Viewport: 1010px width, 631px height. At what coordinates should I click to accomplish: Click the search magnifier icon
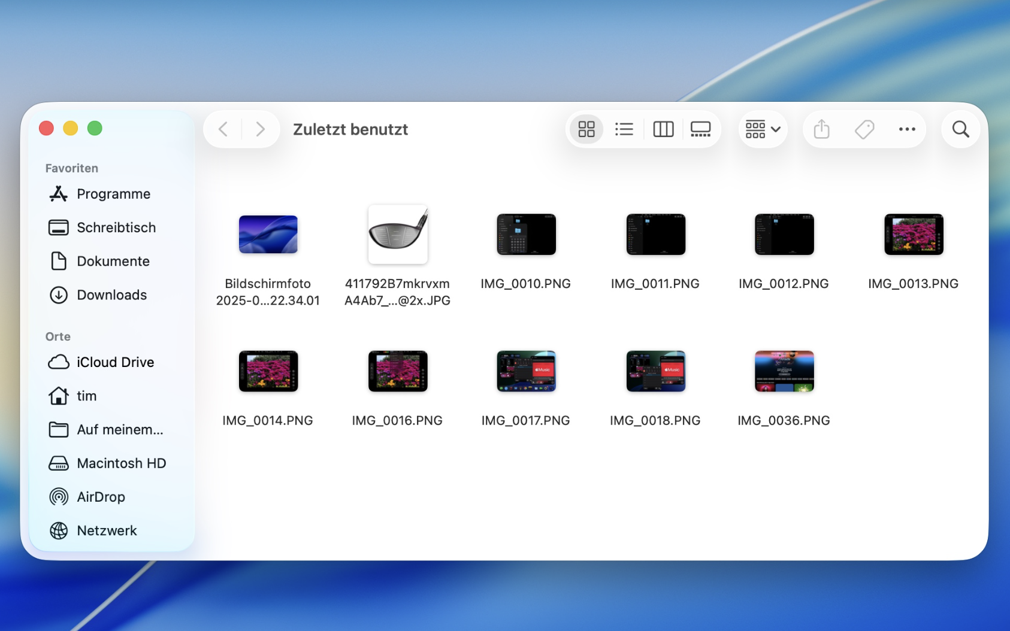tap(960, 129)
